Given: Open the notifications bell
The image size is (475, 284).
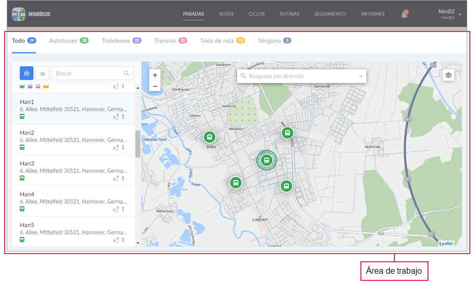Looking at the screenshot, I should (x=404, y=14).
